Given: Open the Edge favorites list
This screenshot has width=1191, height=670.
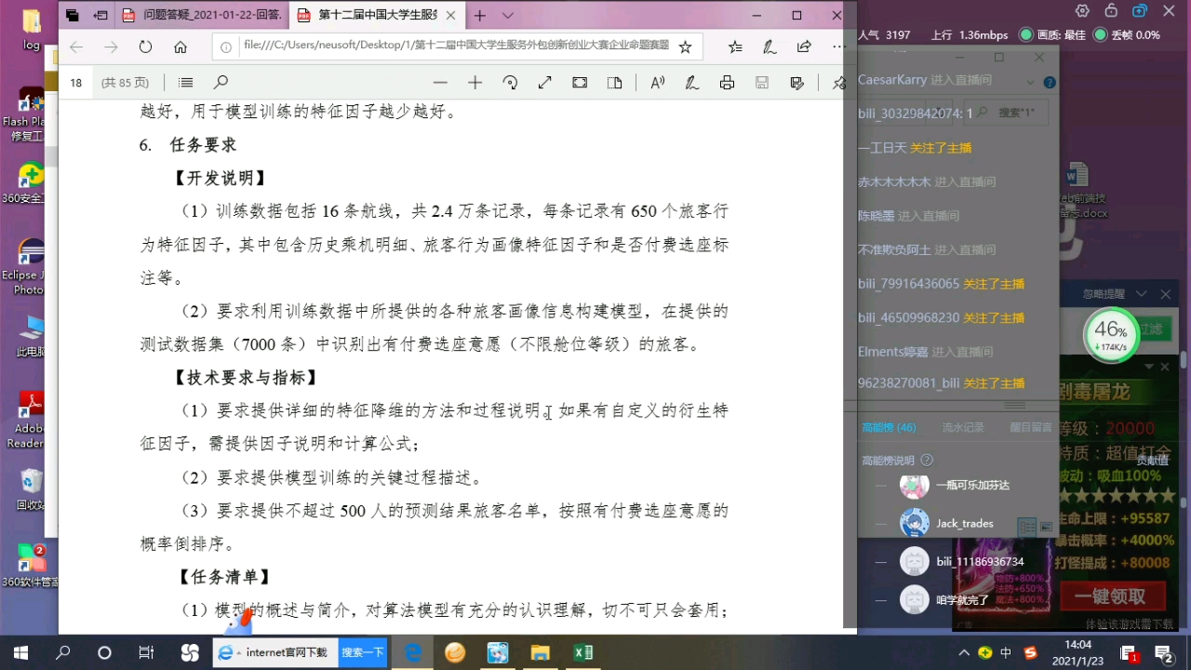Looking at the screenshot, I should [735, 47].
